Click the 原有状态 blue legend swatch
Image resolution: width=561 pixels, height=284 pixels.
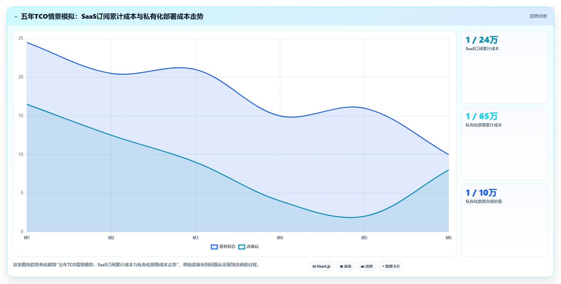coord(214,247)
